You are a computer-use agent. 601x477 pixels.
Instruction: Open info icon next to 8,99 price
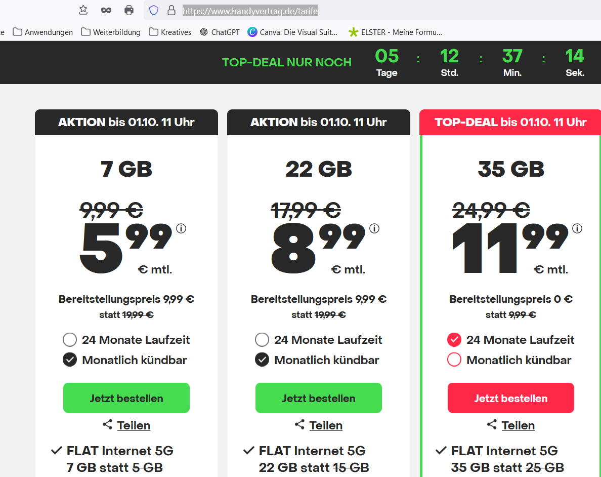point(374,229)
